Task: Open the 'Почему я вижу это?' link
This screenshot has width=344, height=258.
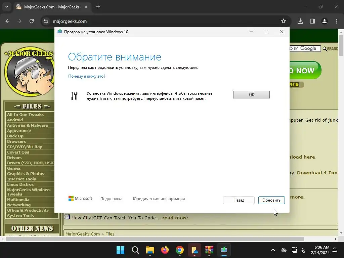Action: pos(87,76)
